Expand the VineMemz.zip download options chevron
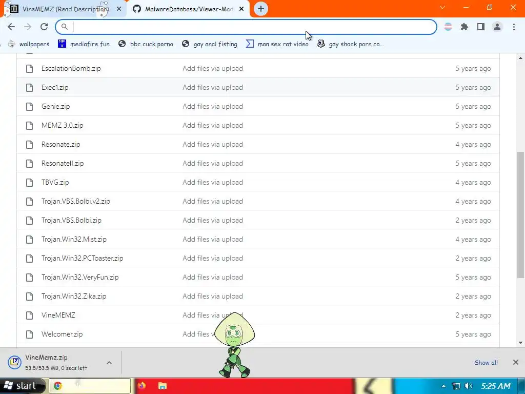The width and height of the screenshot is (525, 394). [109, 363]
